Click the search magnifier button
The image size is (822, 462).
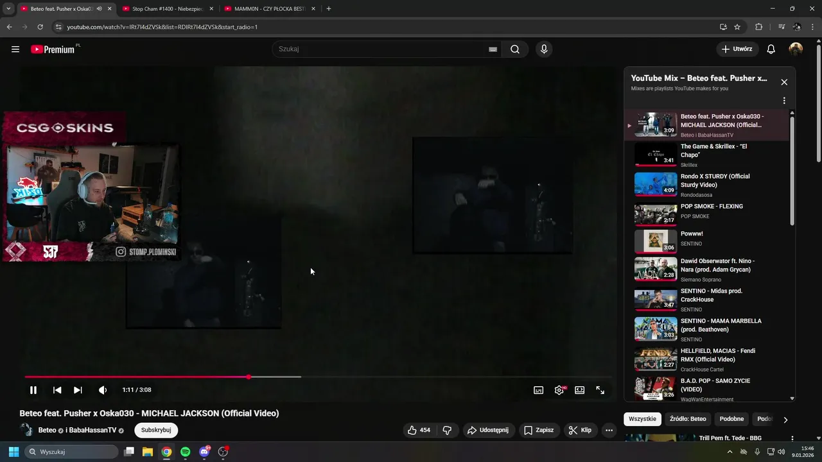pyautogui.click(x=515, y=49)
